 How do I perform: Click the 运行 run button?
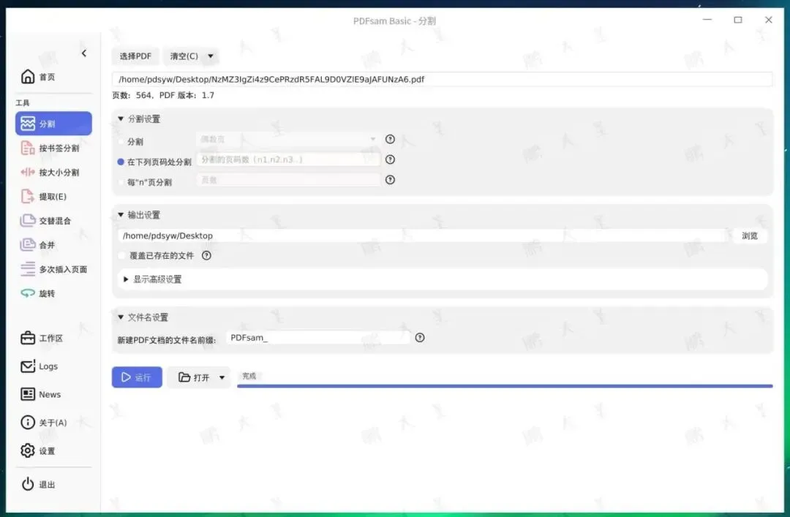click(137, 377)
